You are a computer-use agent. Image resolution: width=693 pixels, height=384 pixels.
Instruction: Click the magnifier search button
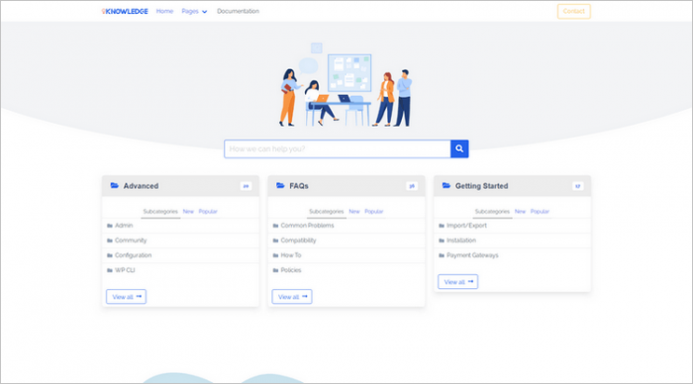(x=459, y=148)
